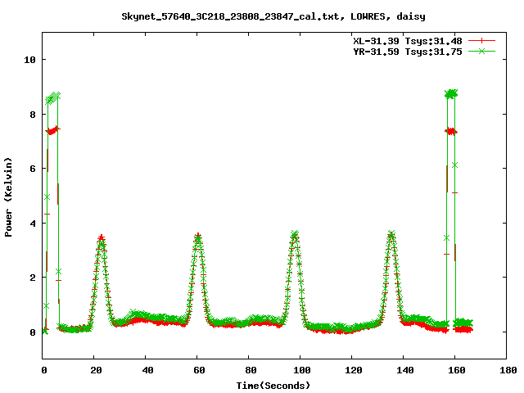Click the y-axis tick label 4

pyautogui.click(x=33, y=224)
